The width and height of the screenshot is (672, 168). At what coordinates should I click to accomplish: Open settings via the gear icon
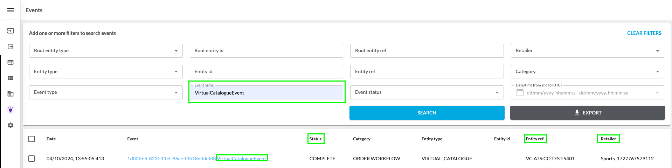click(x=11, y=125)
